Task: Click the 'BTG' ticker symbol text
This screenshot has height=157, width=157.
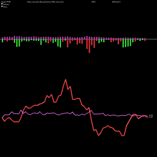Action: [94, 2]
